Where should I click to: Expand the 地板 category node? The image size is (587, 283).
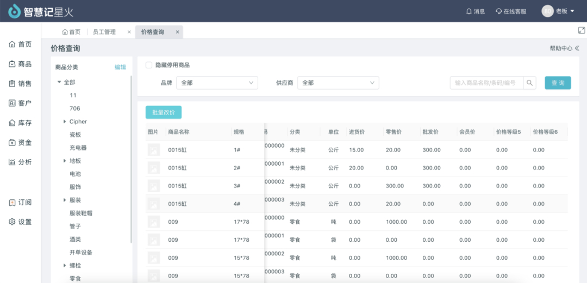pos(65,161)
